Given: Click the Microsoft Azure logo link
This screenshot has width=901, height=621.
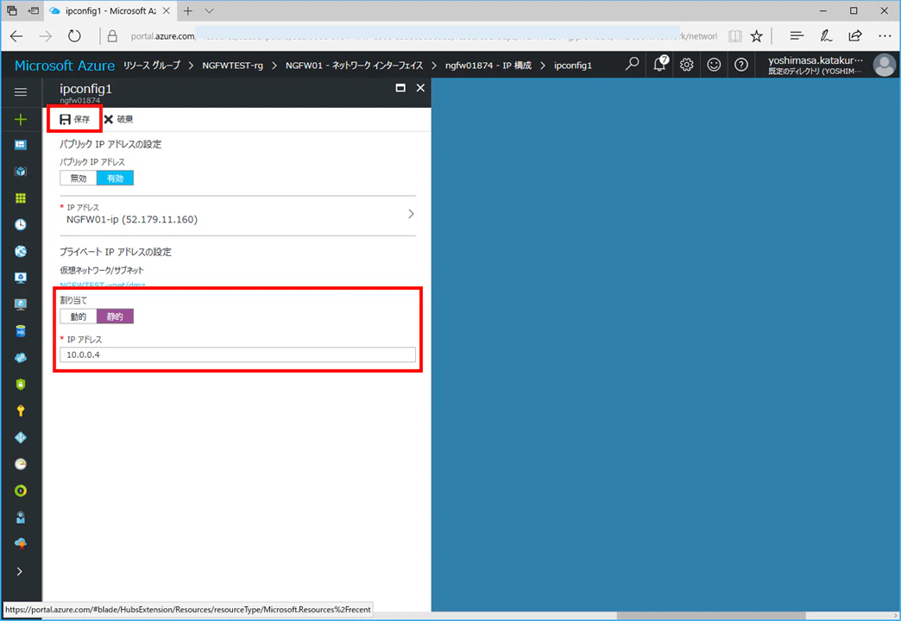Looking at the screenshot, I should coord(65,66).
